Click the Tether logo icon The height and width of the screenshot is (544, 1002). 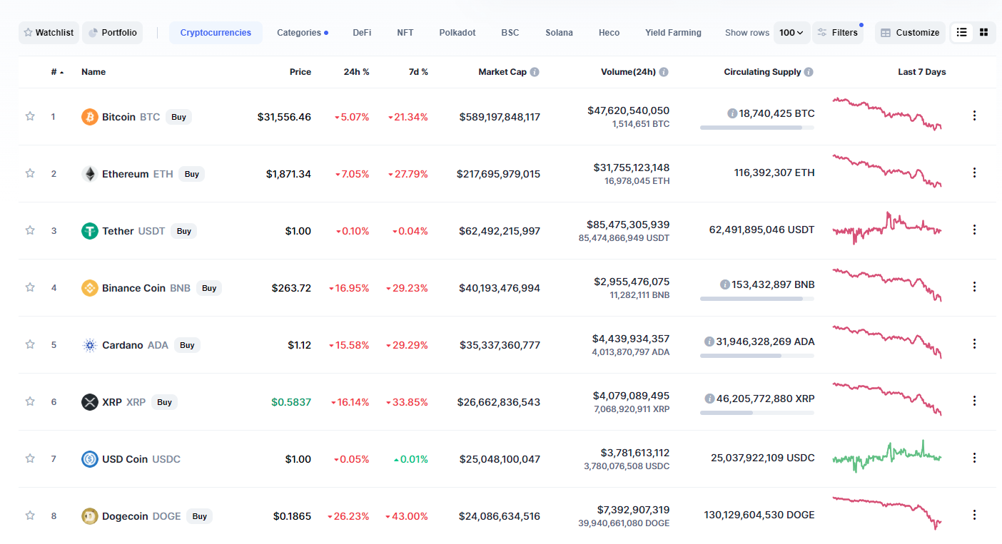[x=90, y=231]
